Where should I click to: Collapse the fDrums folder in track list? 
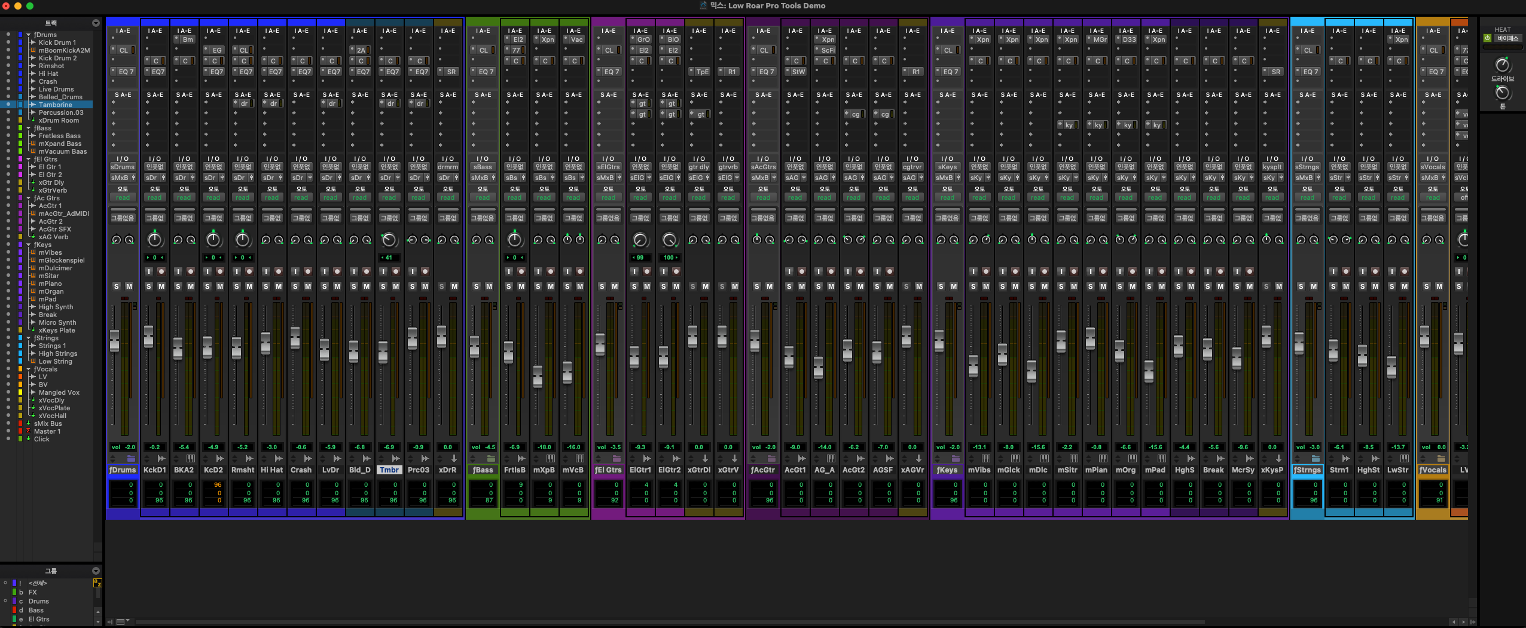(x=28, y=35)
